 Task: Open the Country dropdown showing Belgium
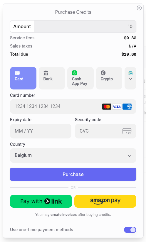[x=73, y=155]
